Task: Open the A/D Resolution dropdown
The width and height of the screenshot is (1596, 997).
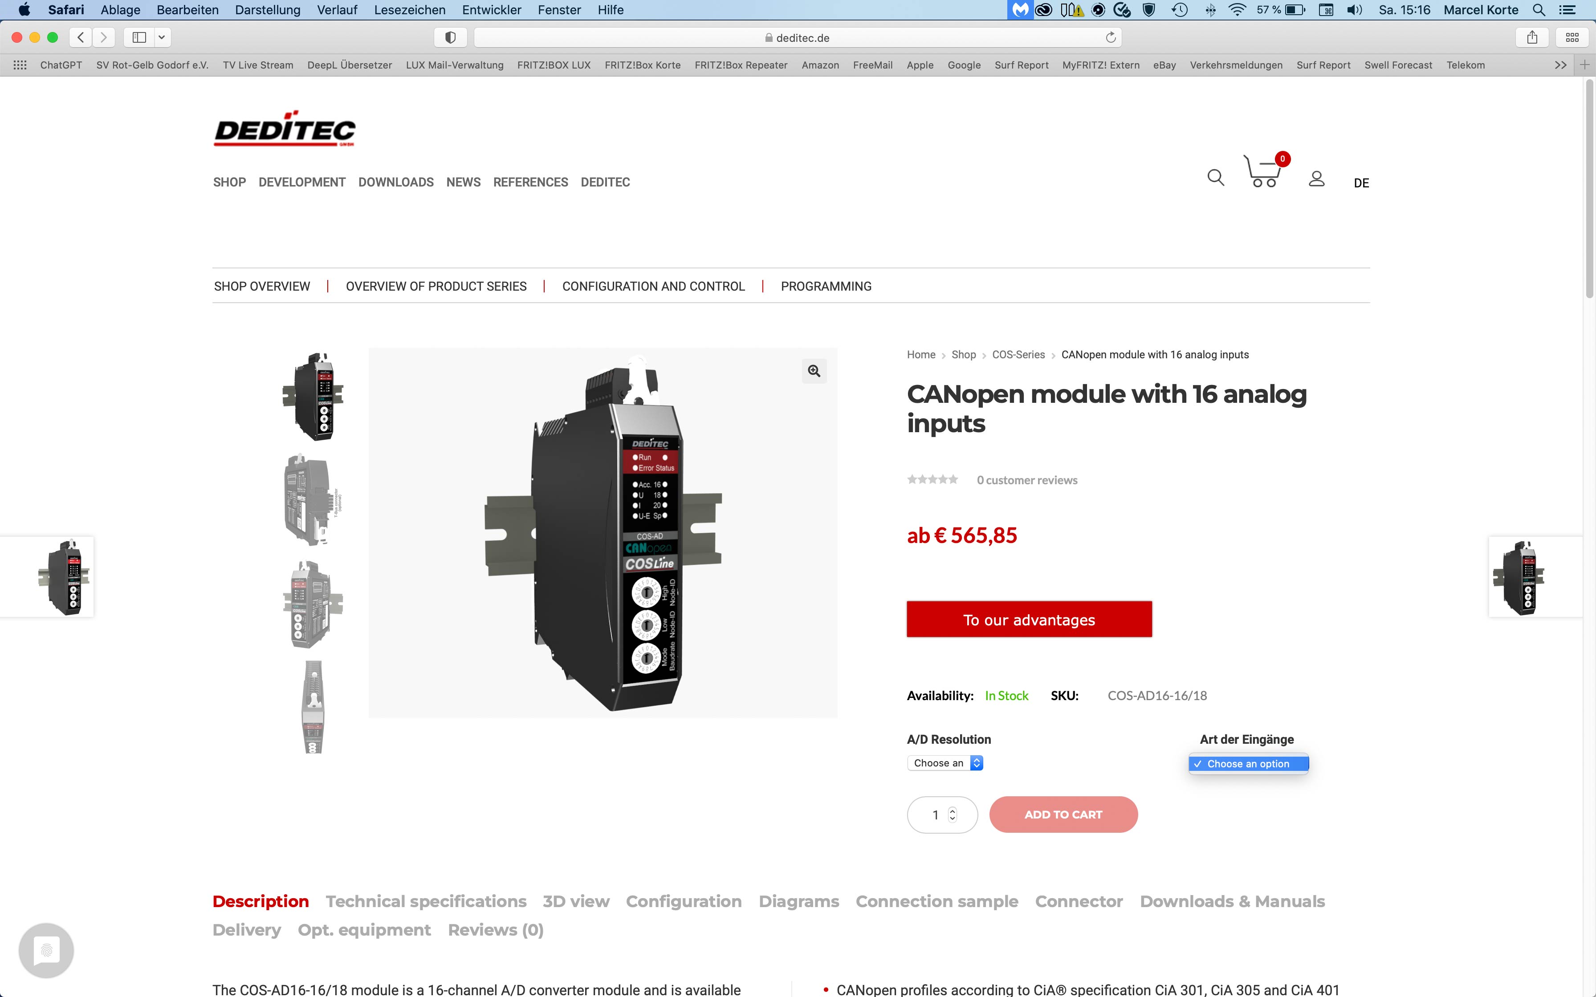Action: [x=945, y=763]
